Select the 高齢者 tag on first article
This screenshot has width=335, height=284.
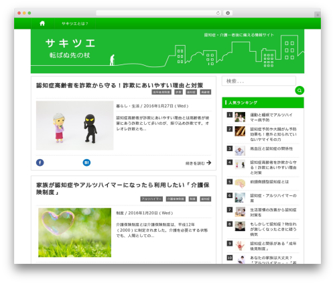click(x=206, y=92)
